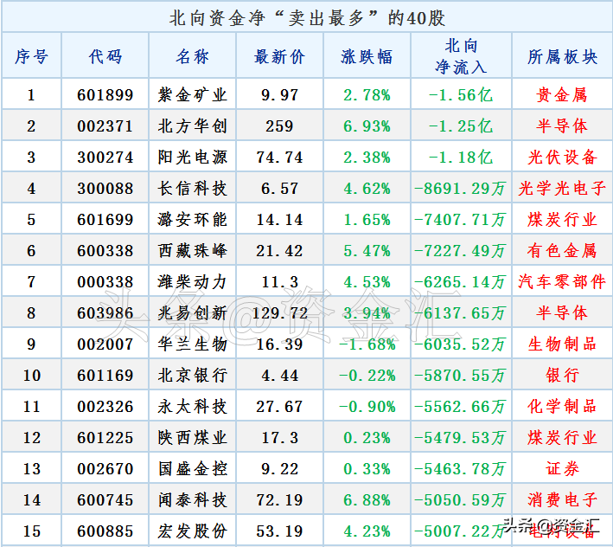Image resolution: width=613 pixels, height=547 pixels.
Task: Click the 名称 column header
Action: click(x=192, y=57)
